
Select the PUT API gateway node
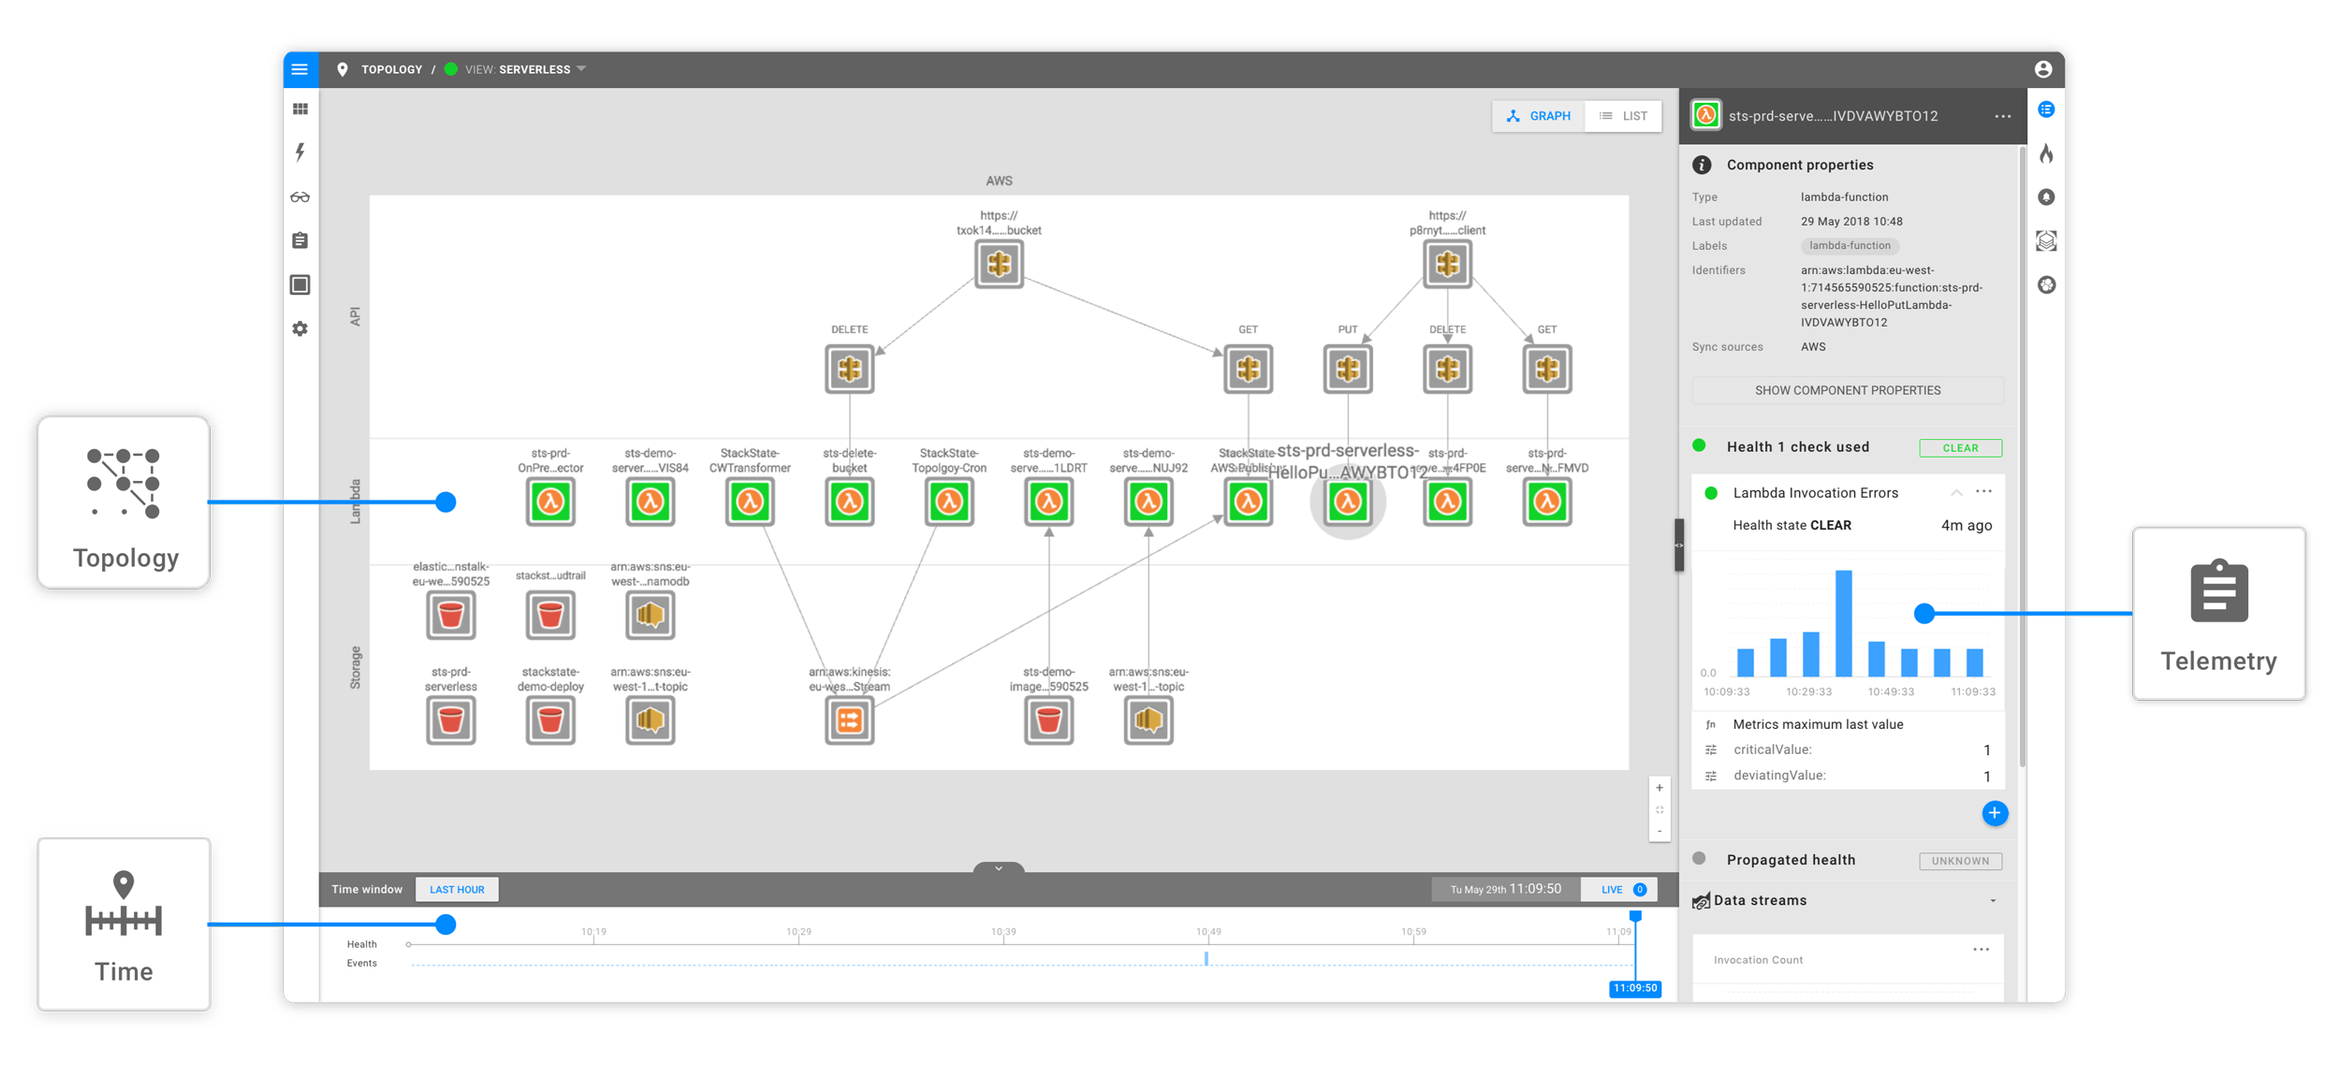tap(1348, 370)
